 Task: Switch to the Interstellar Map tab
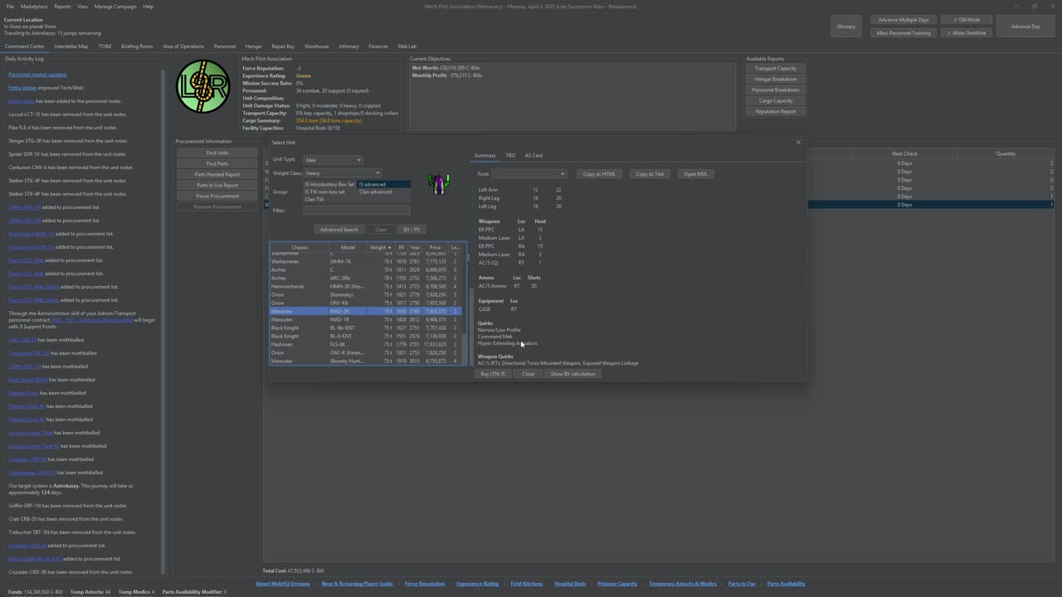[71, 46]
